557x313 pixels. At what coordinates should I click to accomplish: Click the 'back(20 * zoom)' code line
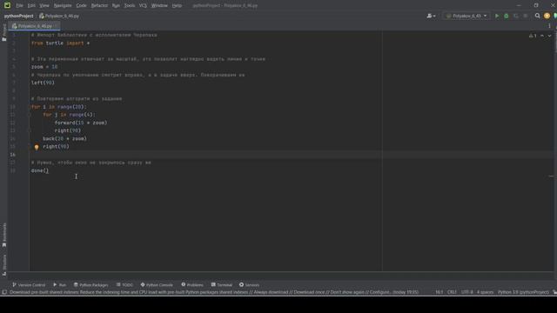[x=64, y=139]
